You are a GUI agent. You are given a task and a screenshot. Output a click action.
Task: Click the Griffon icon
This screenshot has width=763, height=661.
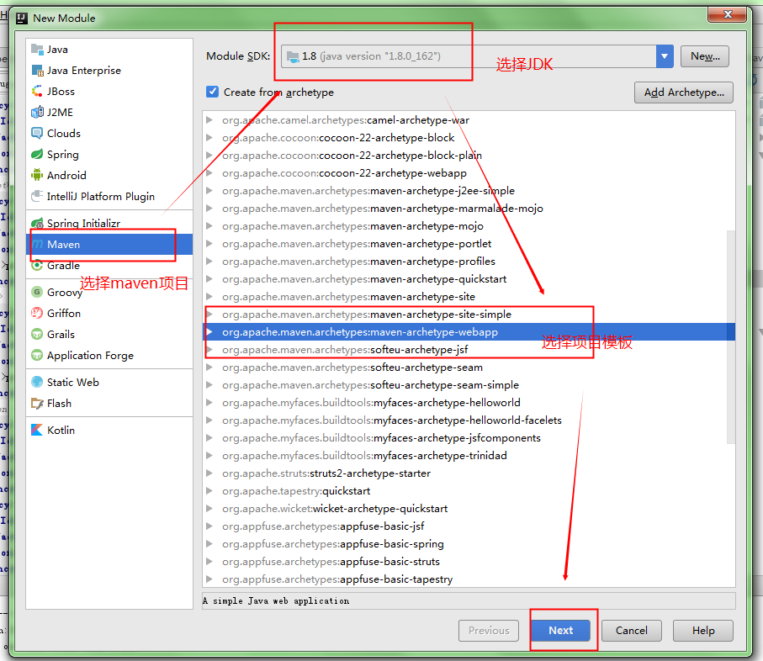pos(37,313)
